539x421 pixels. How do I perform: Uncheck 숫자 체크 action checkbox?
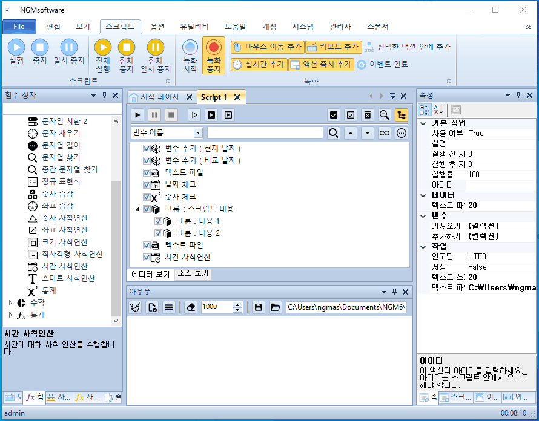point(147,197)
